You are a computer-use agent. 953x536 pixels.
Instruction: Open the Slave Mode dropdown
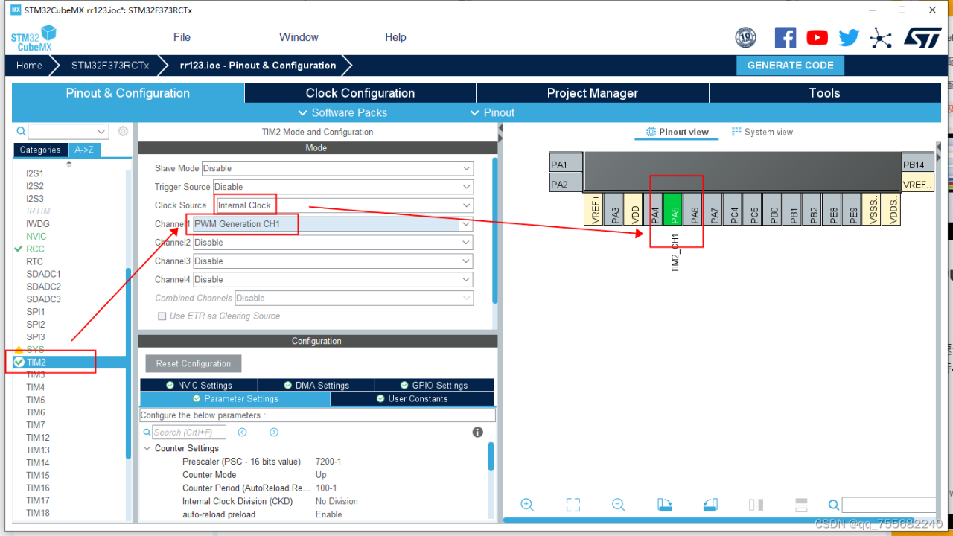point(337,168)
